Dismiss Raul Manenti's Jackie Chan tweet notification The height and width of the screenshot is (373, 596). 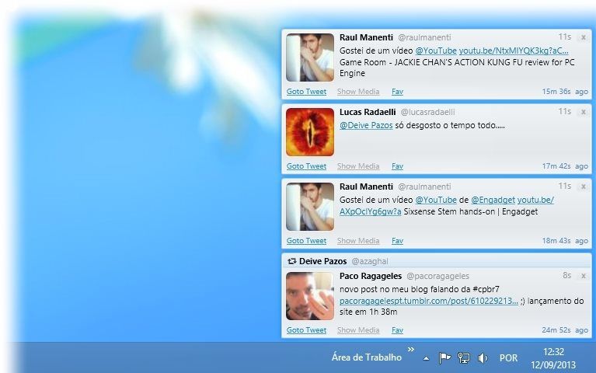(583, 37)
